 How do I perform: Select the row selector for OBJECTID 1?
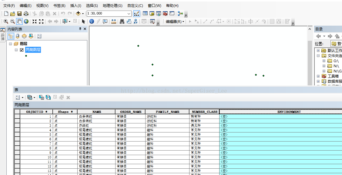point(17,116)
